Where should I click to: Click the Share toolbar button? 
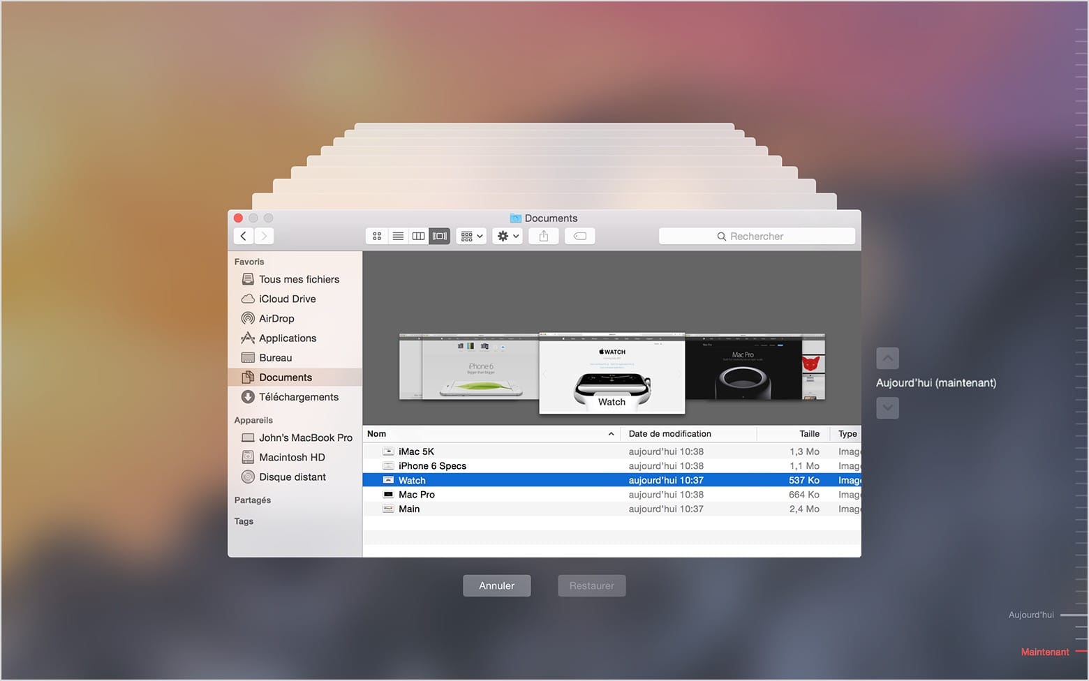544,236
